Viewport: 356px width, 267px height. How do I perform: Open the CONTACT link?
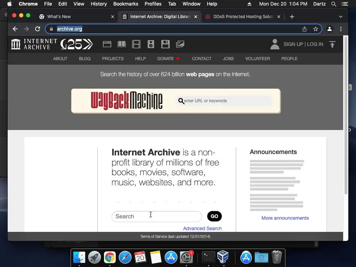pos(202,58)
